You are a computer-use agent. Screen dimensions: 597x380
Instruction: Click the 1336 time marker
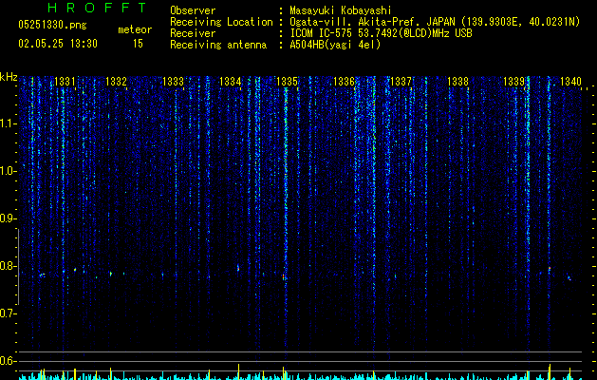345,82
